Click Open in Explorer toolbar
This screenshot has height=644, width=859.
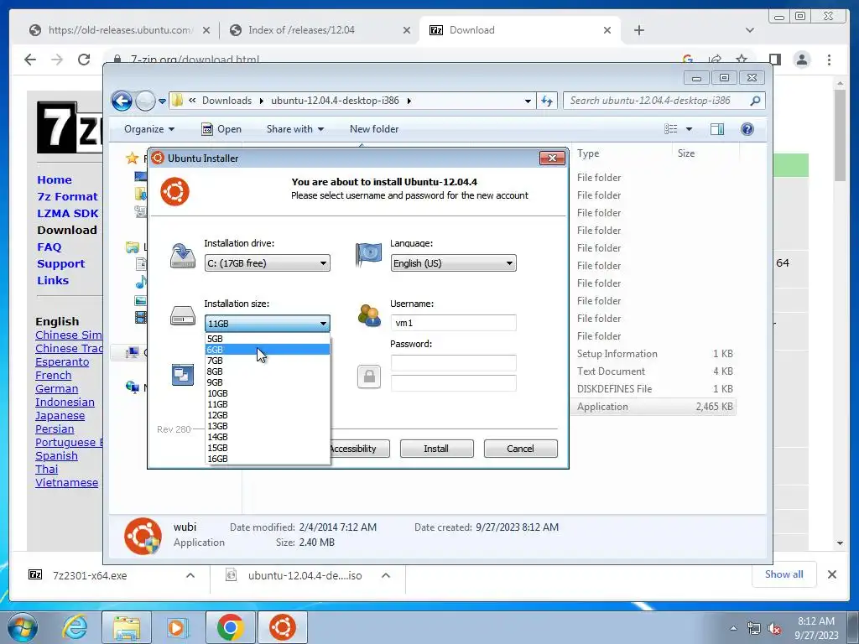click(x=221, y=129)
